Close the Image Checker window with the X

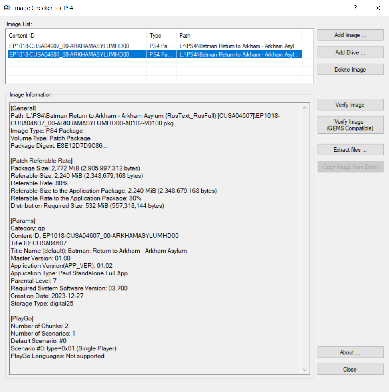tap(378, 8)
